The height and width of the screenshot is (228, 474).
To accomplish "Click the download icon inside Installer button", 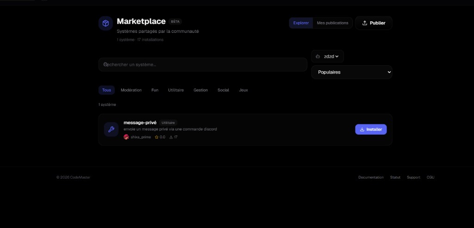I will (x=362, y=129).
